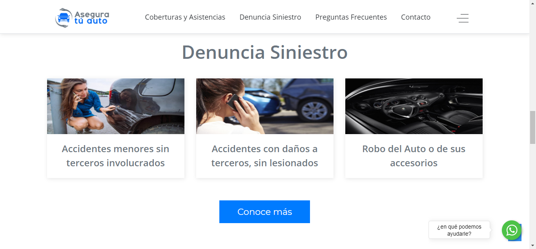The width and height of the screenshot is (536, 249).
Task: Click 'Accidentes menores sin terceros involucrados' title
Action: [x=116, y=156]
